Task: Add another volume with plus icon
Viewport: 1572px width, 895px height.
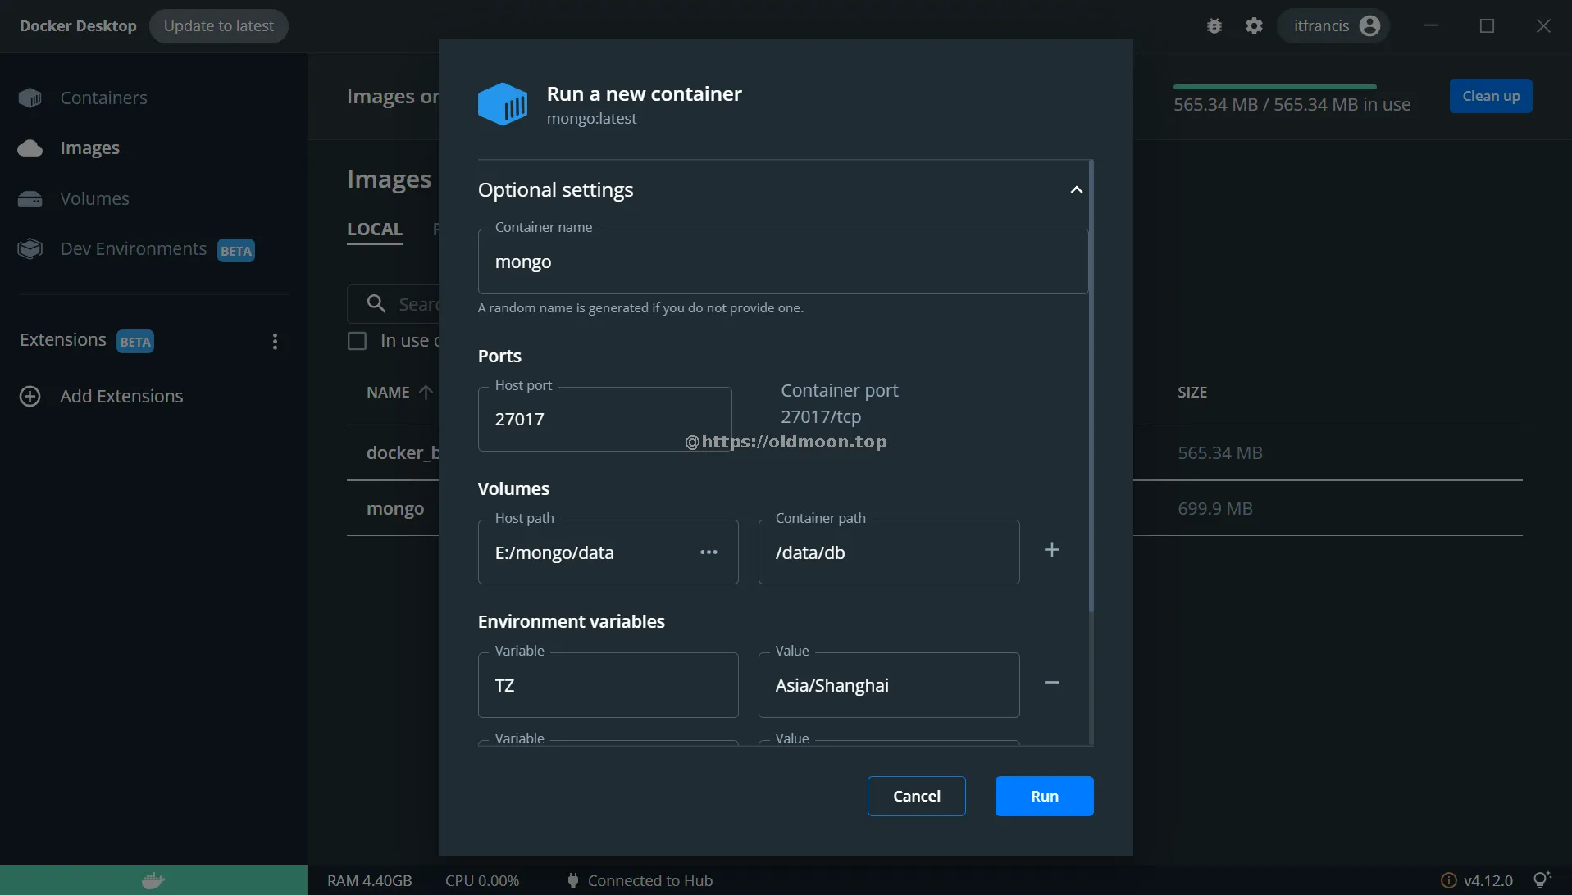Action: coord(1051,550)
